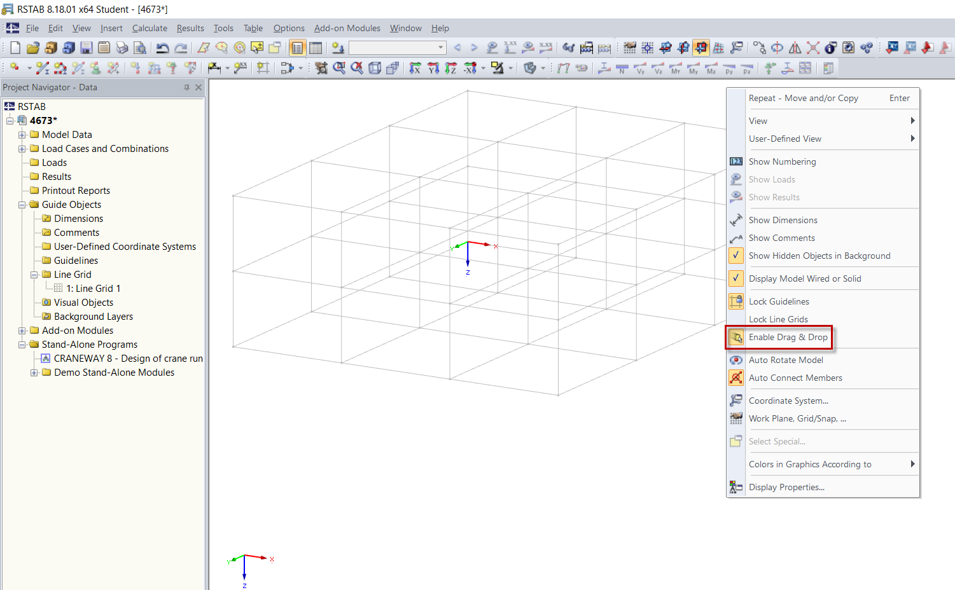The image size is (955, 590).
Task: Click the rotate tool icon in toolbar
Action: (x=777, y=48)
